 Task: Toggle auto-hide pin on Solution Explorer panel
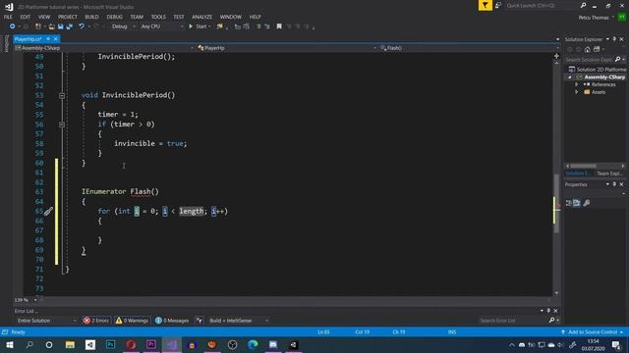pos(614,39)
